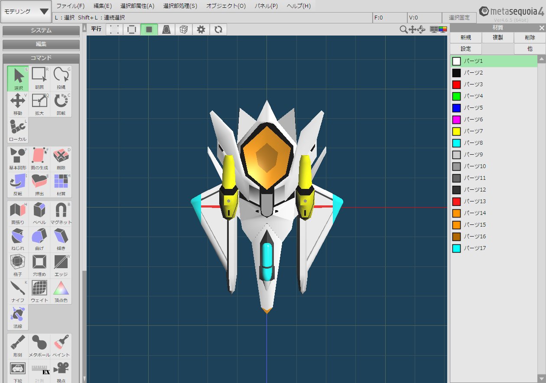Click the rotate view icon
The height and width of the screenshot is (383, 546).
421,29
